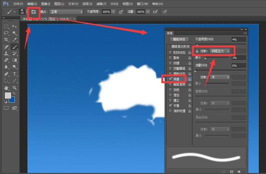Enable 纹理 checkbox
Image resolution: width=266 pixels, height=174 pixels.
click(x=170, y=63)
